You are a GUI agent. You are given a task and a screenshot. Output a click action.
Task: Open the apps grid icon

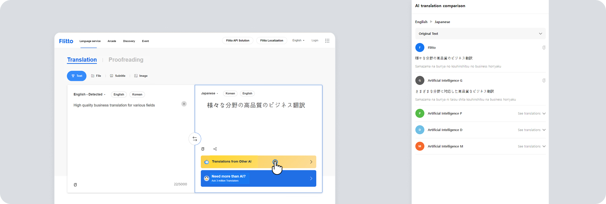(327, 41)
